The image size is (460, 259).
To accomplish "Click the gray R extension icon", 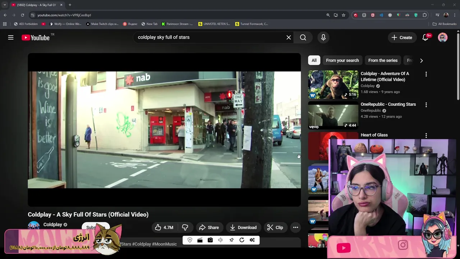I will 364,15.
